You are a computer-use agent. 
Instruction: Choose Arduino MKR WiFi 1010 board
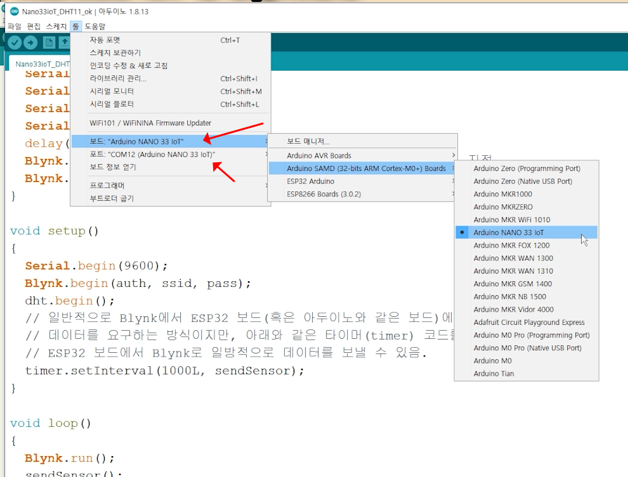point(527,220)
